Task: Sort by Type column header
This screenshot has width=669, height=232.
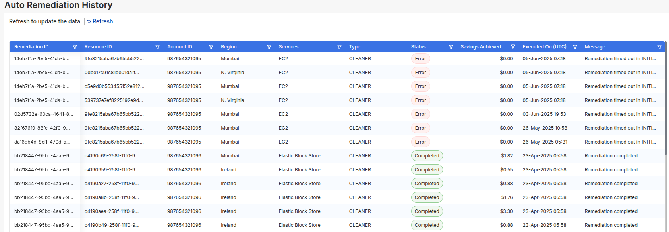Action: click(355, 47)
